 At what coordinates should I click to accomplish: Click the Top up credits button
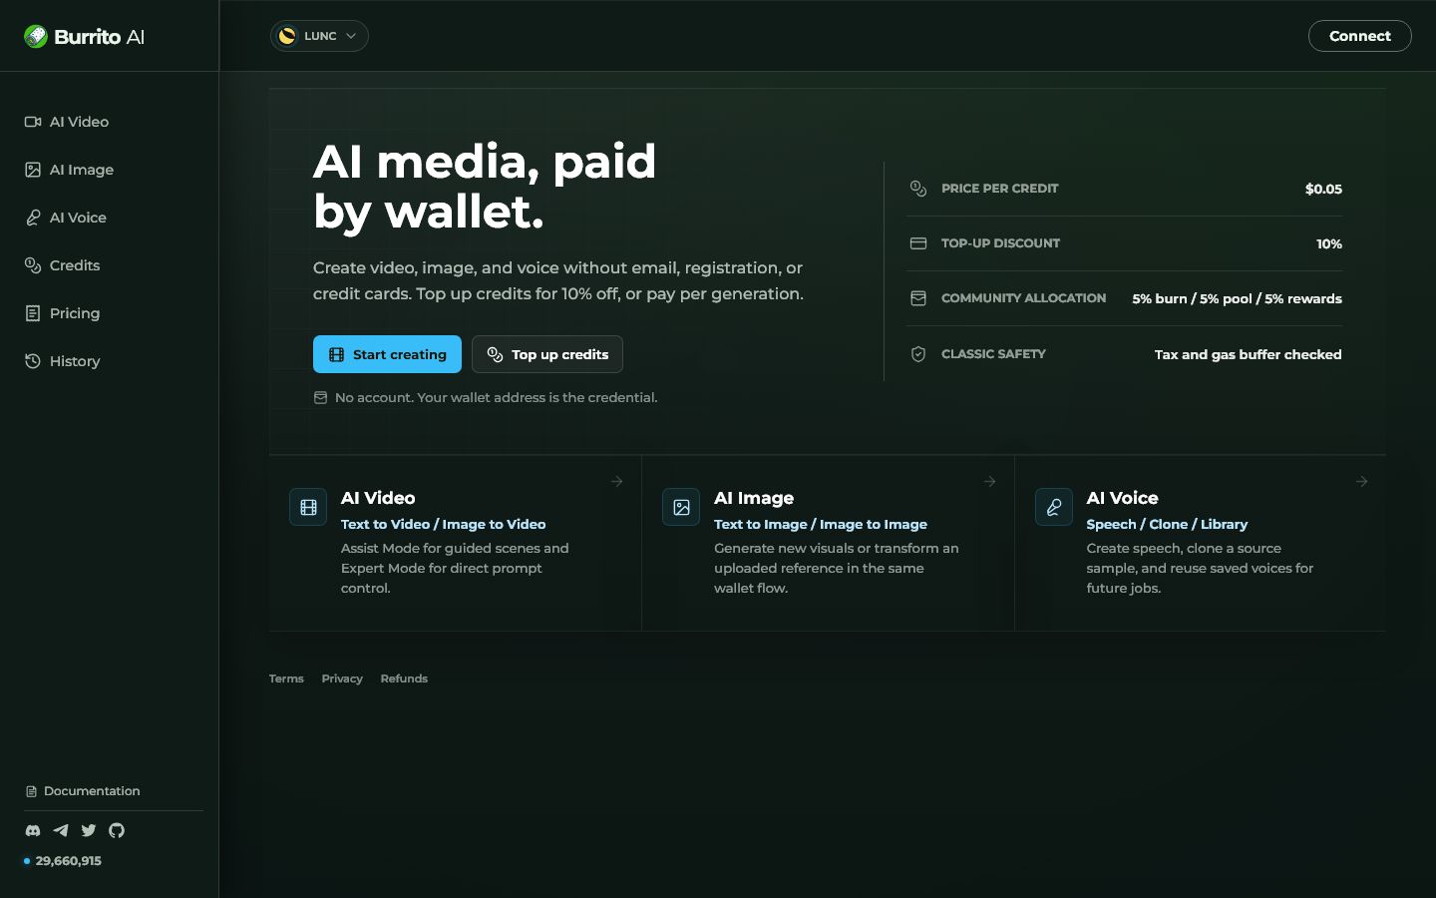coord(547,354)
